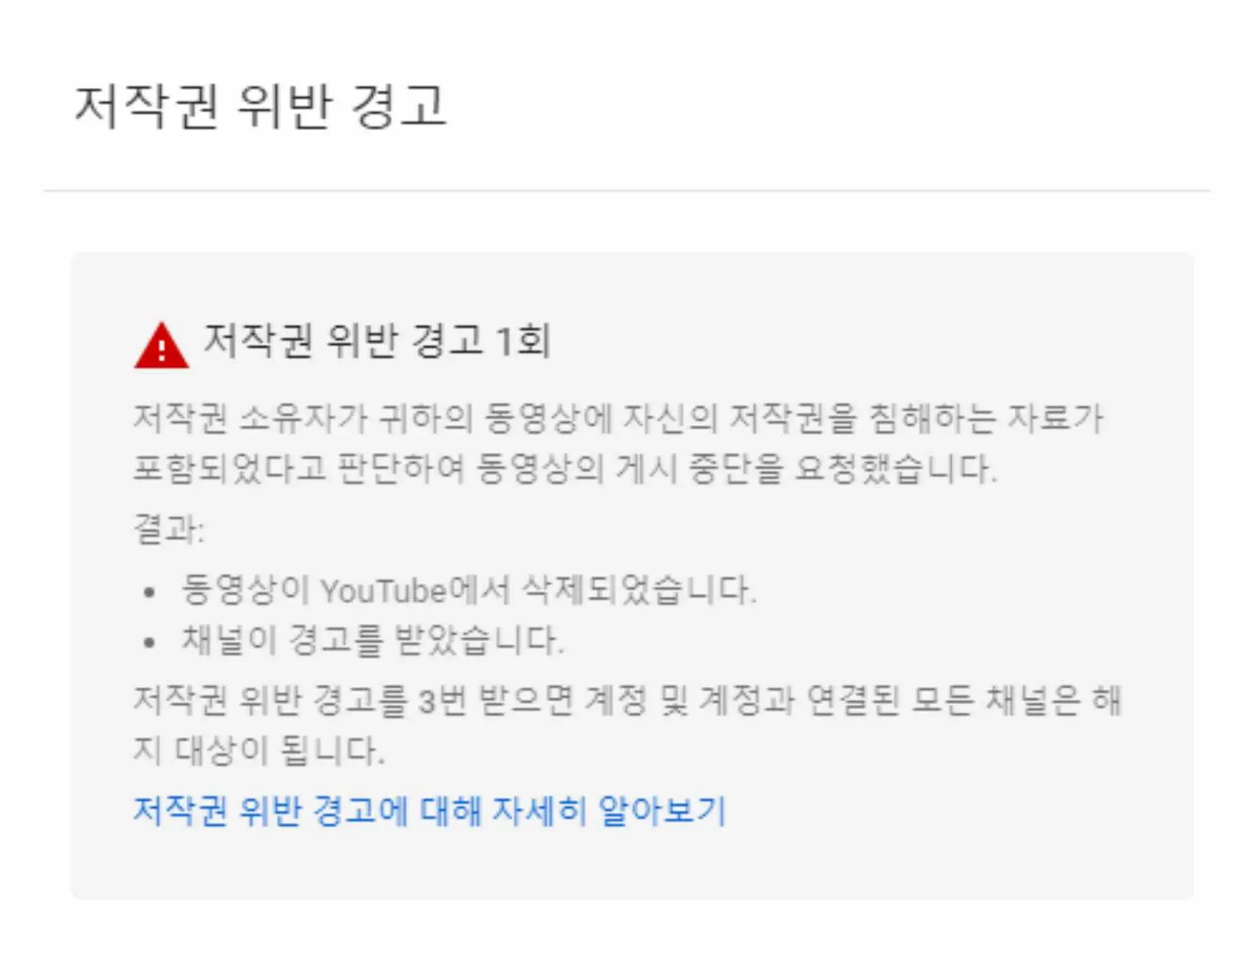
Task: Click the word YouTube in the first bullet
Action: point(383,592)
